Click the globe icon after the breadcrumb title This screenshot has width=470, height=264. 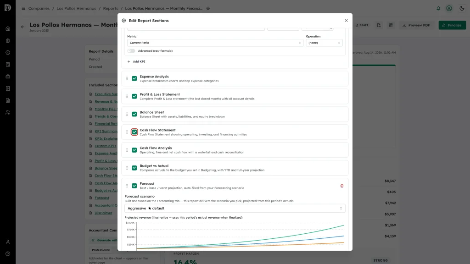point(208,8)
